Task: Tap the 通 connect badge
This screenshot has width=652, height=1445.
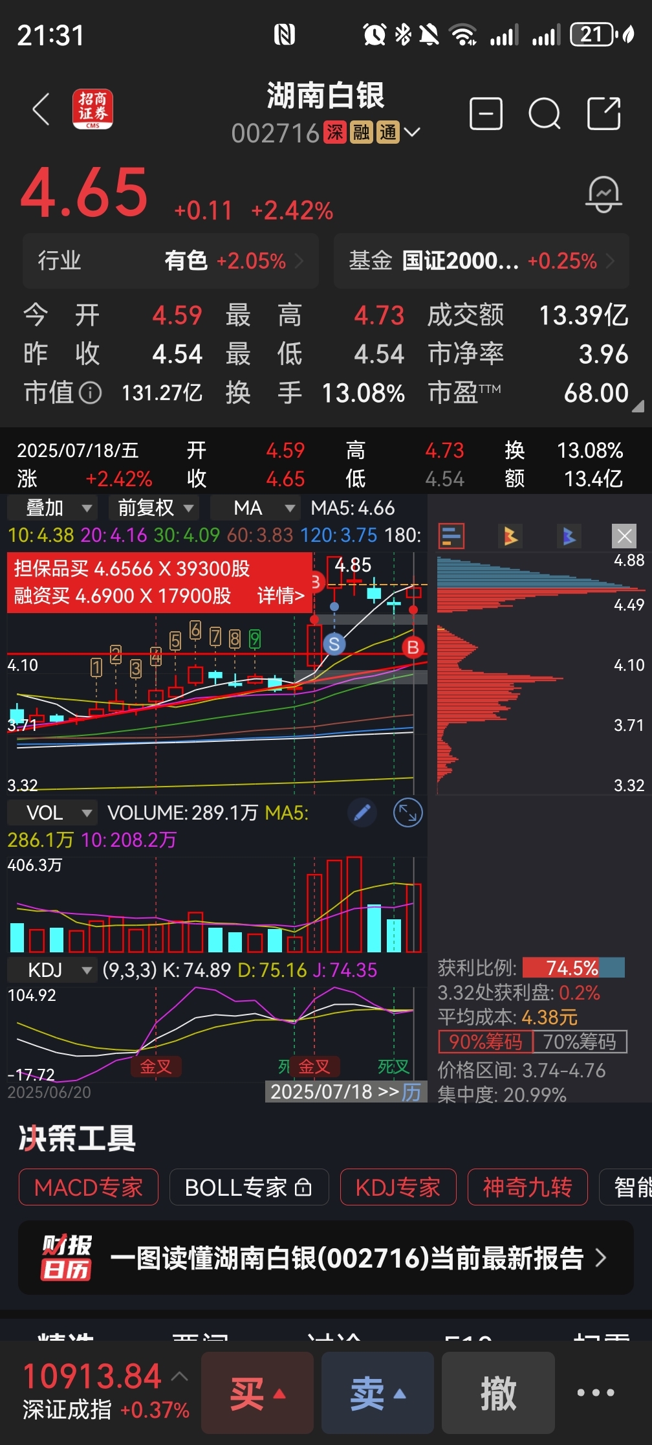Action: [x=388, y=133]
